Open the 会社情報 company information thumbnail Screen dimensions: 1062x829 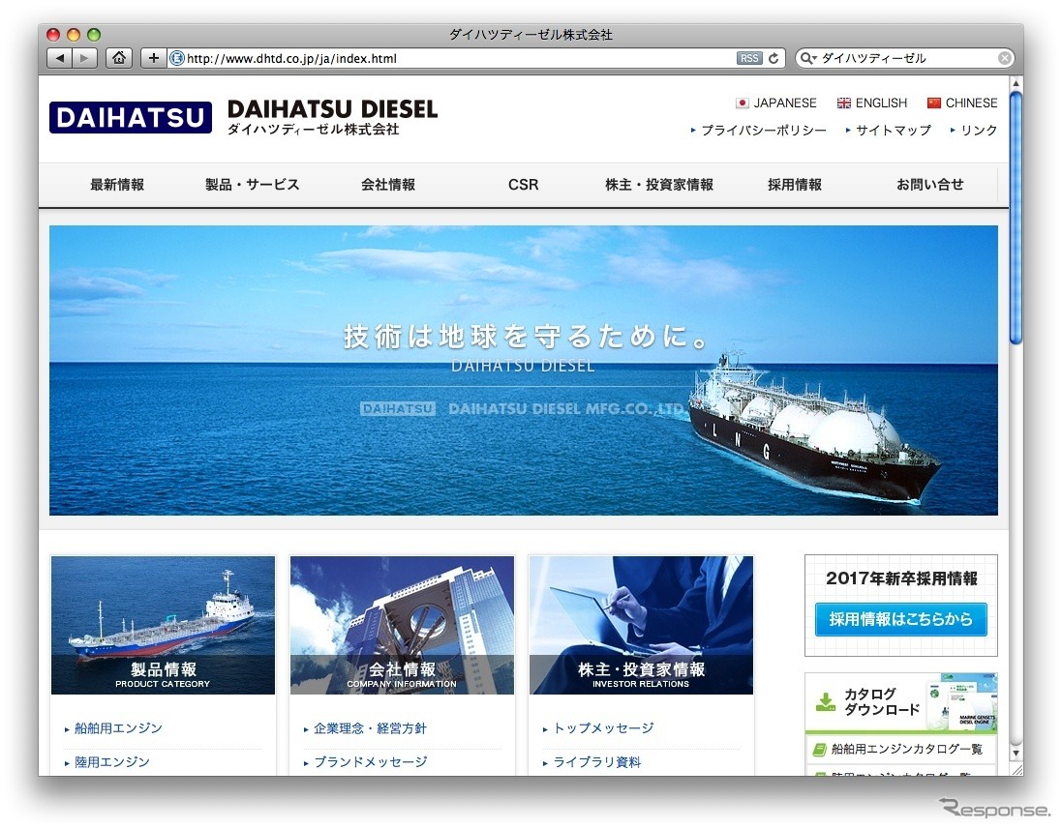click(x=403, y=625)
